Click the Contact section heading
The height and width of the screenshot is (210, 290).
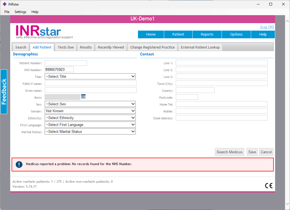coord(147,54)
